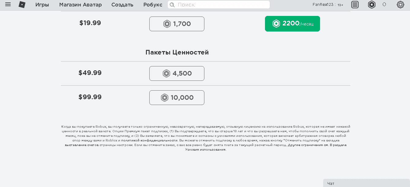Open the hamburger navigation menu
The width and height of the screenshot is (410, 187).
8,5
